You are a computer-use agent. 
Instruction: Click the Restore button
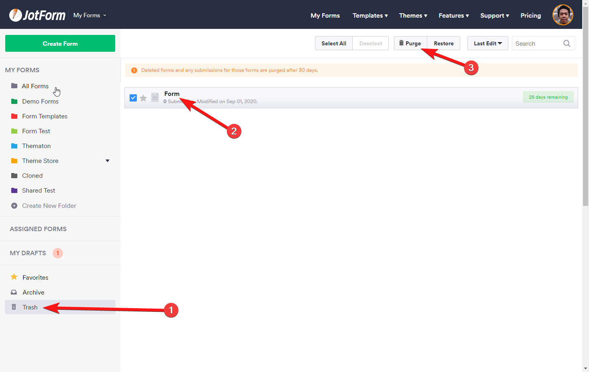click(x=443, y=43)
